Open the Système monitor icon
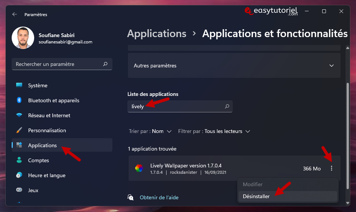 click(x=19, y=85)
